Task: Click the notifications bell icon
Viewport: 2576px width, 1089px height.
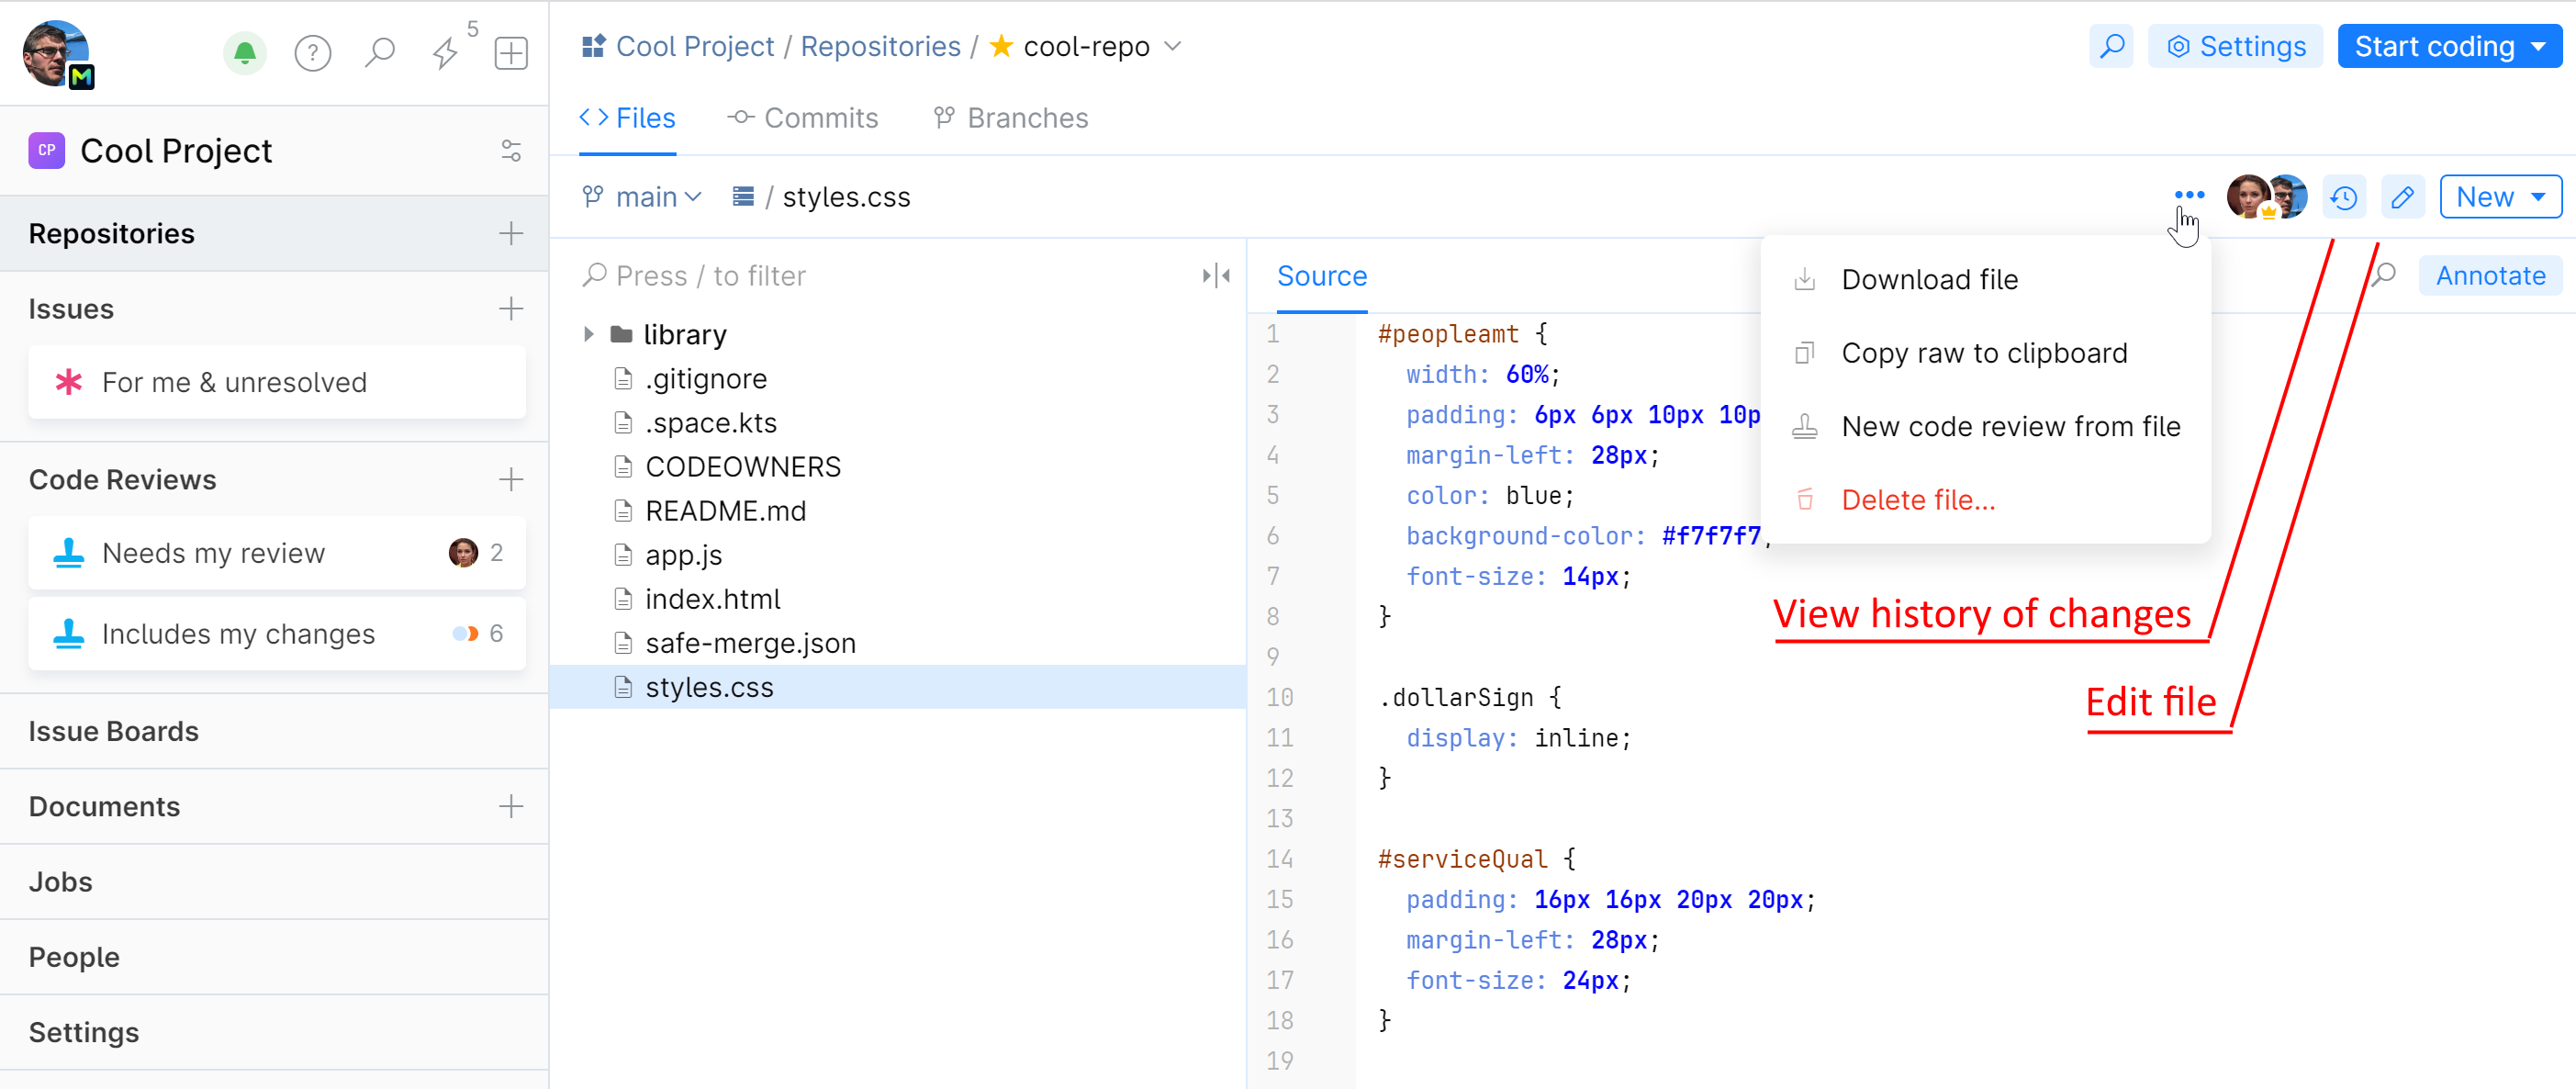Action: [x=244, y=52]
